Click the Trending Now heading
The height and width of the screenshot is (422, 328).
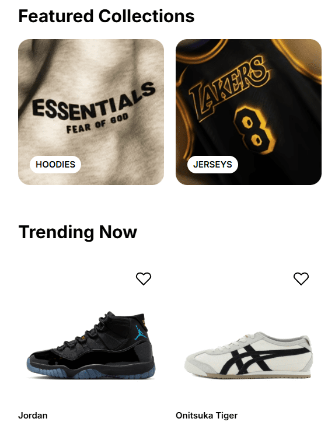tap(78, 232)
